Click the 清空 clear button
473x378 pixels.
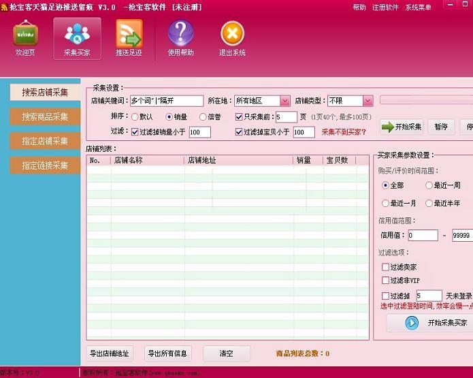click(227, 353)
